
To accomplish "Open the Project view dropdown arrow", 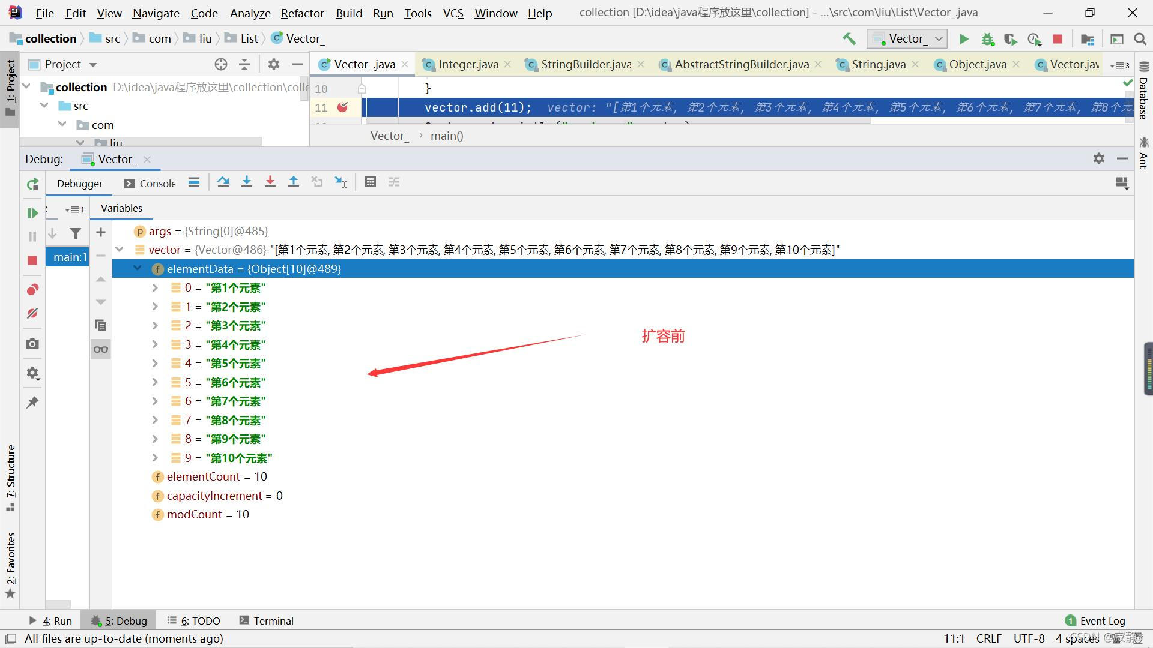I will point(93,65).
